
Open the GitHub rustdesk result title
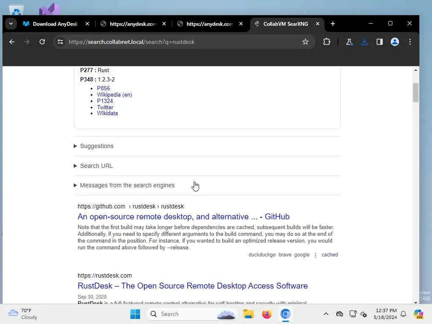tap(184, 216)
